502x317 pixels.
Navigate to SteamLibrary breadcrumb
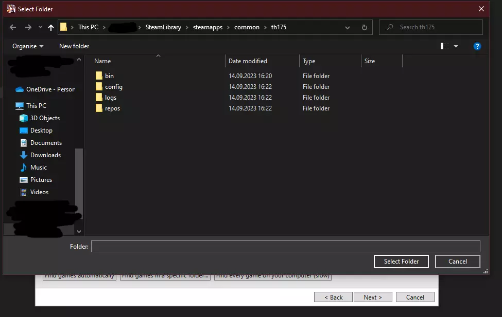click(163, 27)
